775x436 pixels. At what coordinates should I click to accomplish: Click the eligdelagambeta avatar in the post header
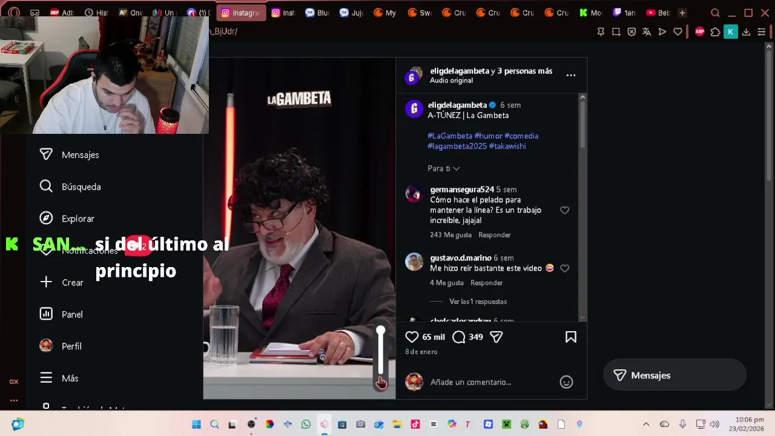(413, 75)
